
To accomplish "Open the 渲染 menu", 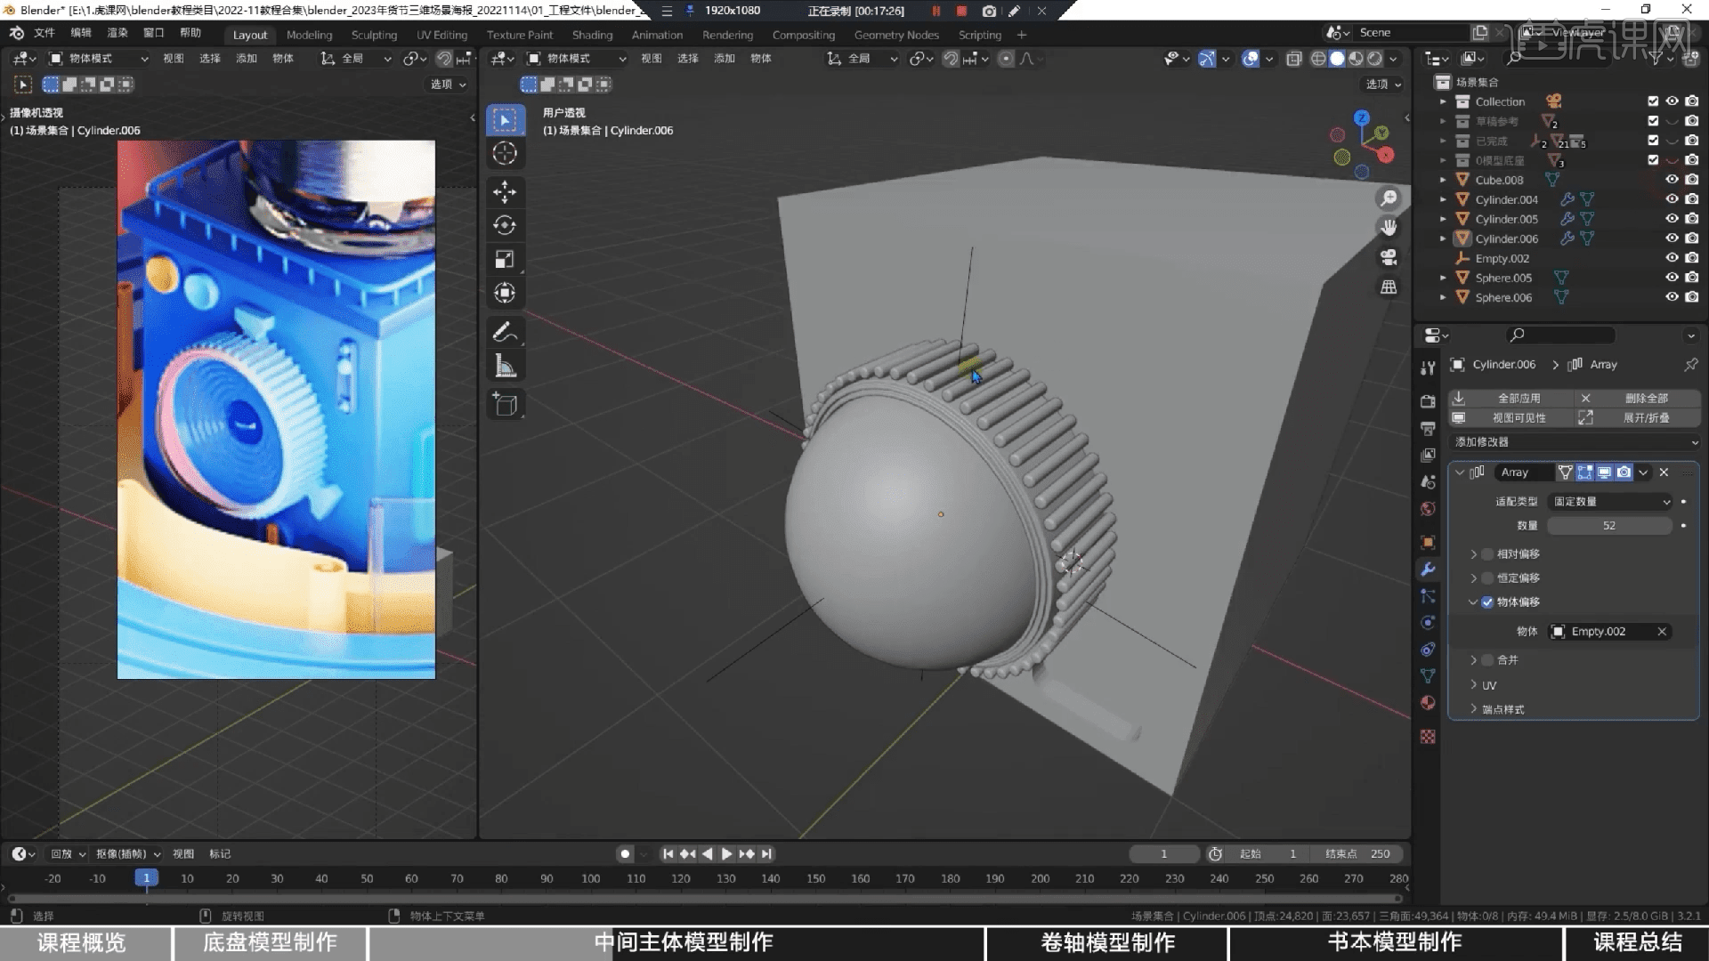I will pos(117,33).
